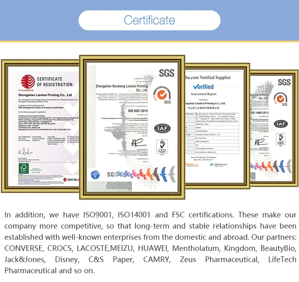This screenshot has width=299, height=282.
Task: Click the UKAS crown mark on the ISO 9001 certificate
Action: coord(162,146)
